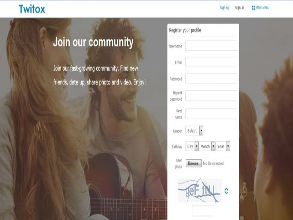Screen dimensions: 293x220
Task: Expand the birthday Year dropdown
Action: 223,146
